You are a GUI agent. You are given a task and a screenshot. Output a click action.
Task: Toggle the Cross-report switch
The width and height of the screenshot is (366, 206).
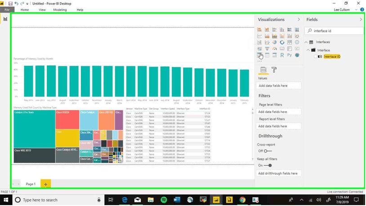[268, 151]
